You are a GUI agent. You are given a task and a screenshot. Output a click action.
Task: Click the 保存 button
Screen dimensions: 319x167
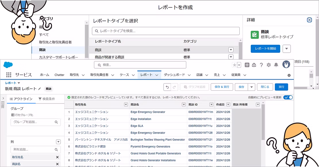click(241, 87)
